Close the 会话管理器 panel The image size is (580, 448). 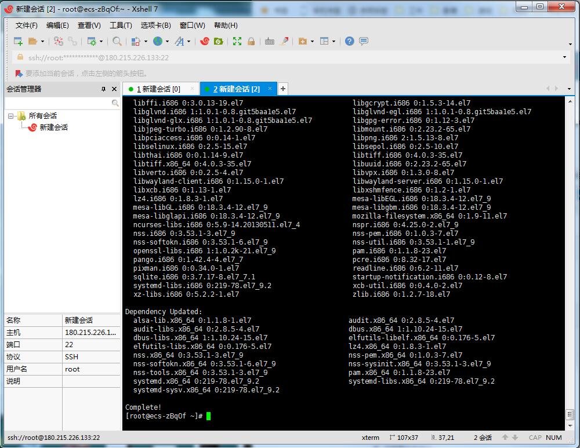coord(114,89)
